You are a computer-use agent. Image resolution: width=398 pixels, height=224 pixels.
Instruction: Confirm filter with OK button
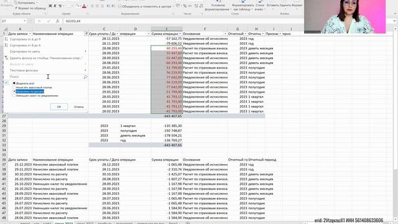(59, 107)
